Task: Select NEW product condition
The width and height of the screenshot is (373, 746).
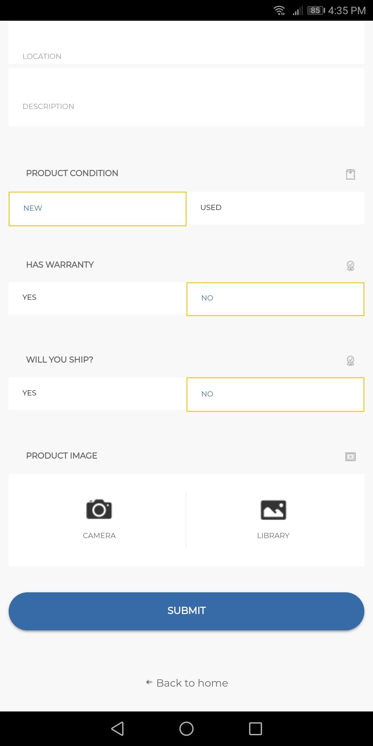Action: [97, 209]
